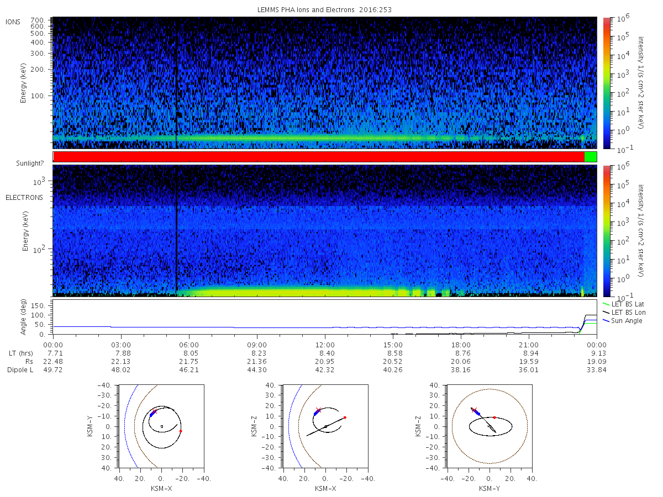Screen dimensions: 663x497
Task: Click the 09:00 time tick label
Action: [257, 345]
